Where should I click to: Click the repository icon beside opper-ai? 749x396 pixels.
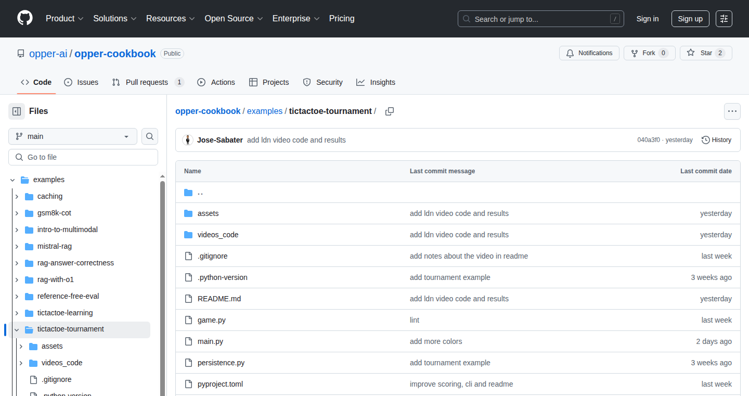tap(21, 54)
